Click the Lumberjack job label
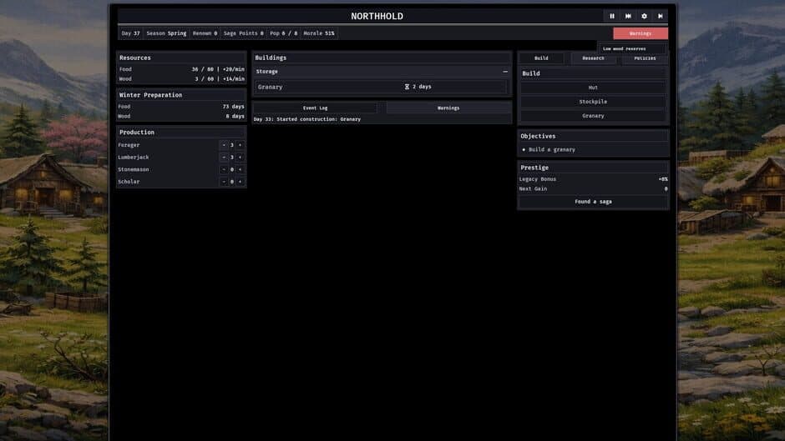Screen dimensions: 785x441 [133, 157]
